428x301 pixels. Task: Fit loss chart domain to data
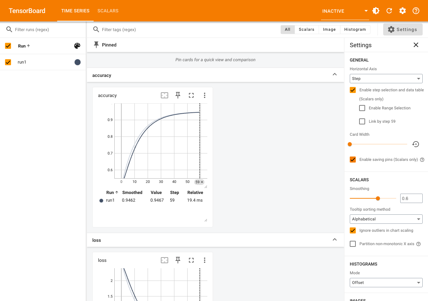pos(165,260)
